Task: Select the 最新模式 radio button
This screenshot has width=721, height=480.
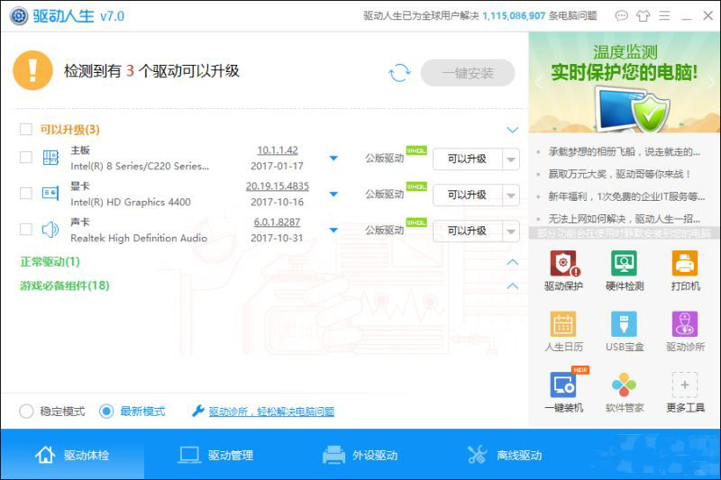Action: tap(106, 411)
